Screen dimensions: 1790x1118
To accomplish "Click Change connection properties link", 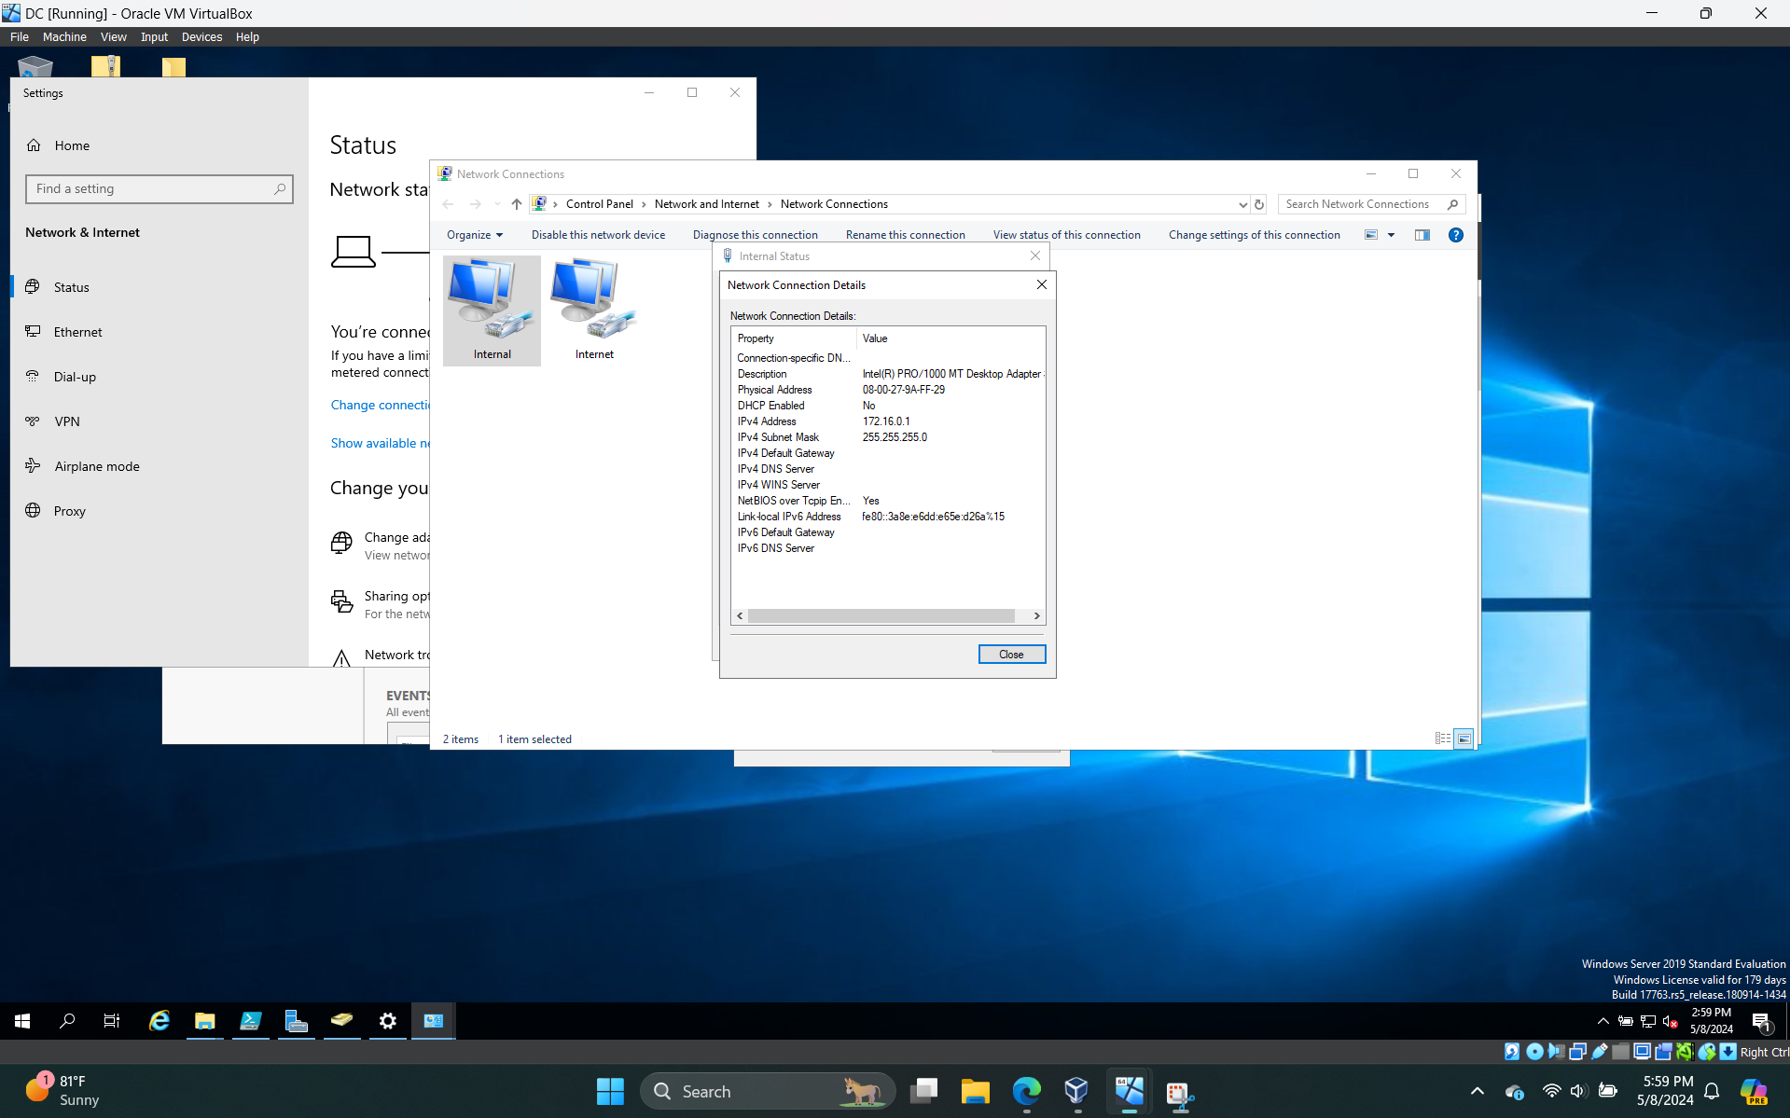I will click(x=380, y=405).
